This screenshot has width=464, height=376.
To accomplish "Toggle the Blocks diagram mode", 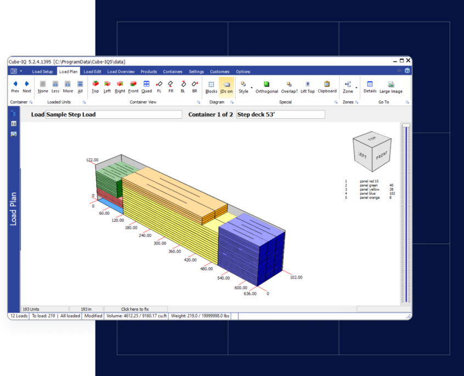I will 211,87.
